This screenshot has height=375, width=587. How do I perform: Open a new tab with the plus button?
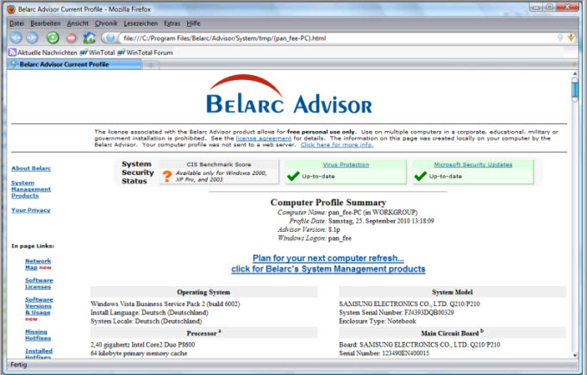click(x=151, y=66)
